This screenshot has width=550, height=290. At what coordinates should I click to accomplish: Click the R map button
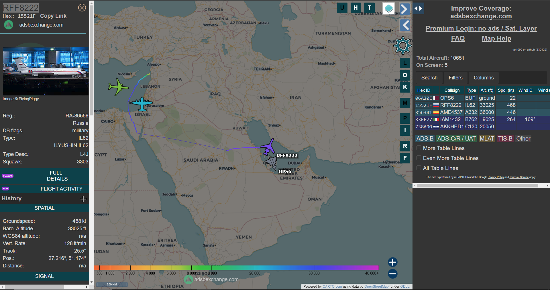(405, 146)
